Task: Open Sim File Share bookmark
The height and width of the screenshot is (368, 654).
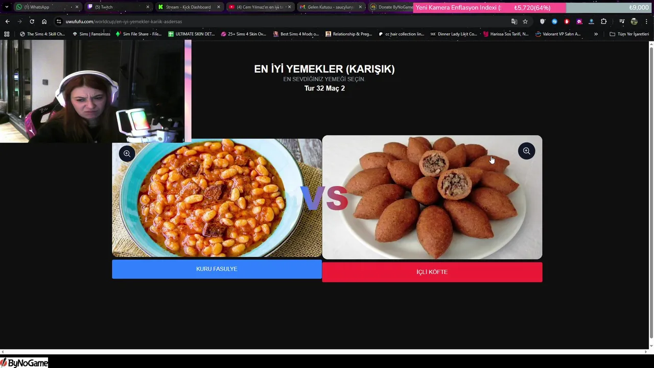Action: [138, 34]
